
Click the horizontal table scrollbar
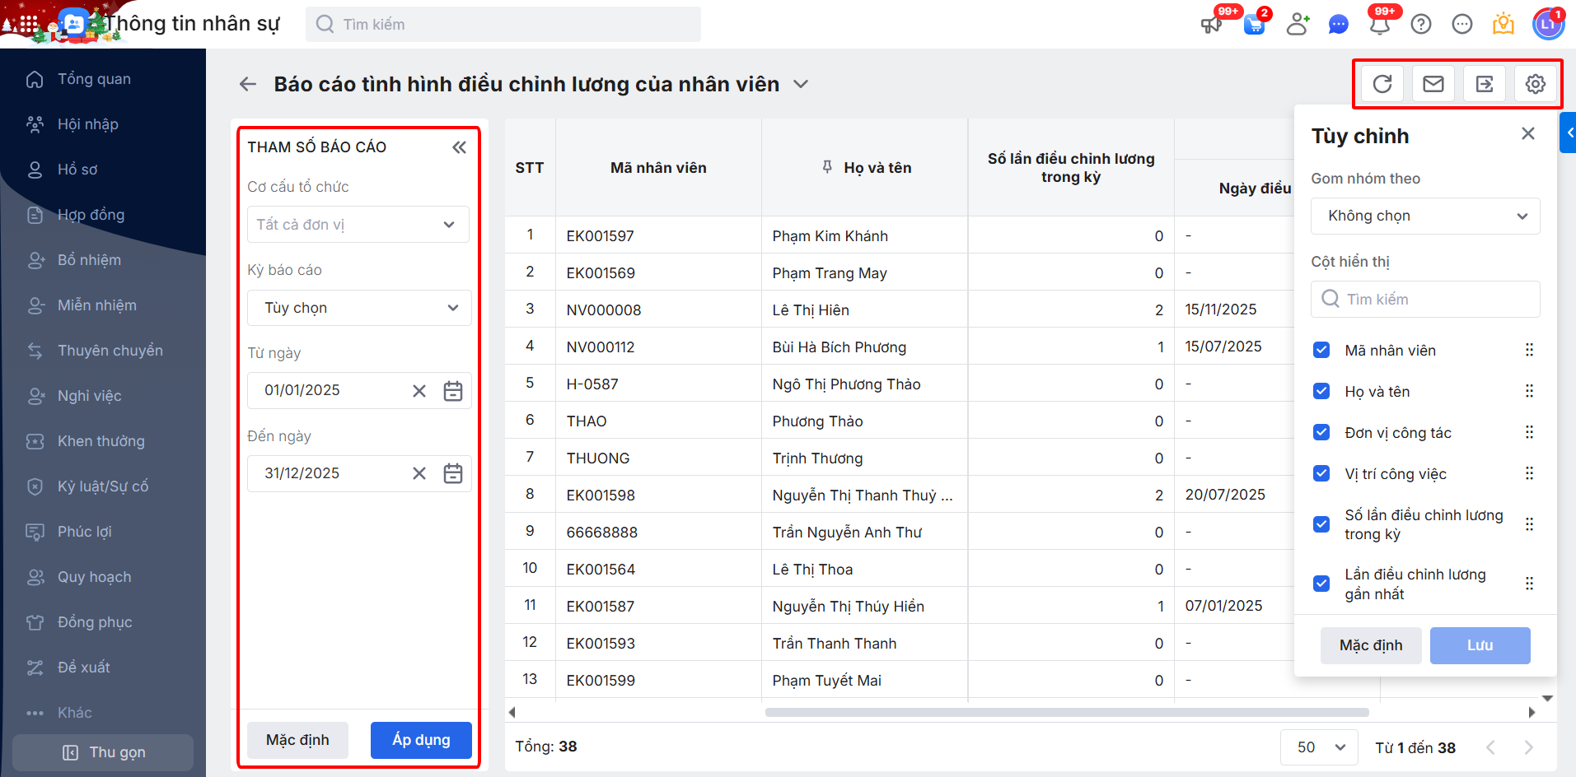tap(1067, 713)
